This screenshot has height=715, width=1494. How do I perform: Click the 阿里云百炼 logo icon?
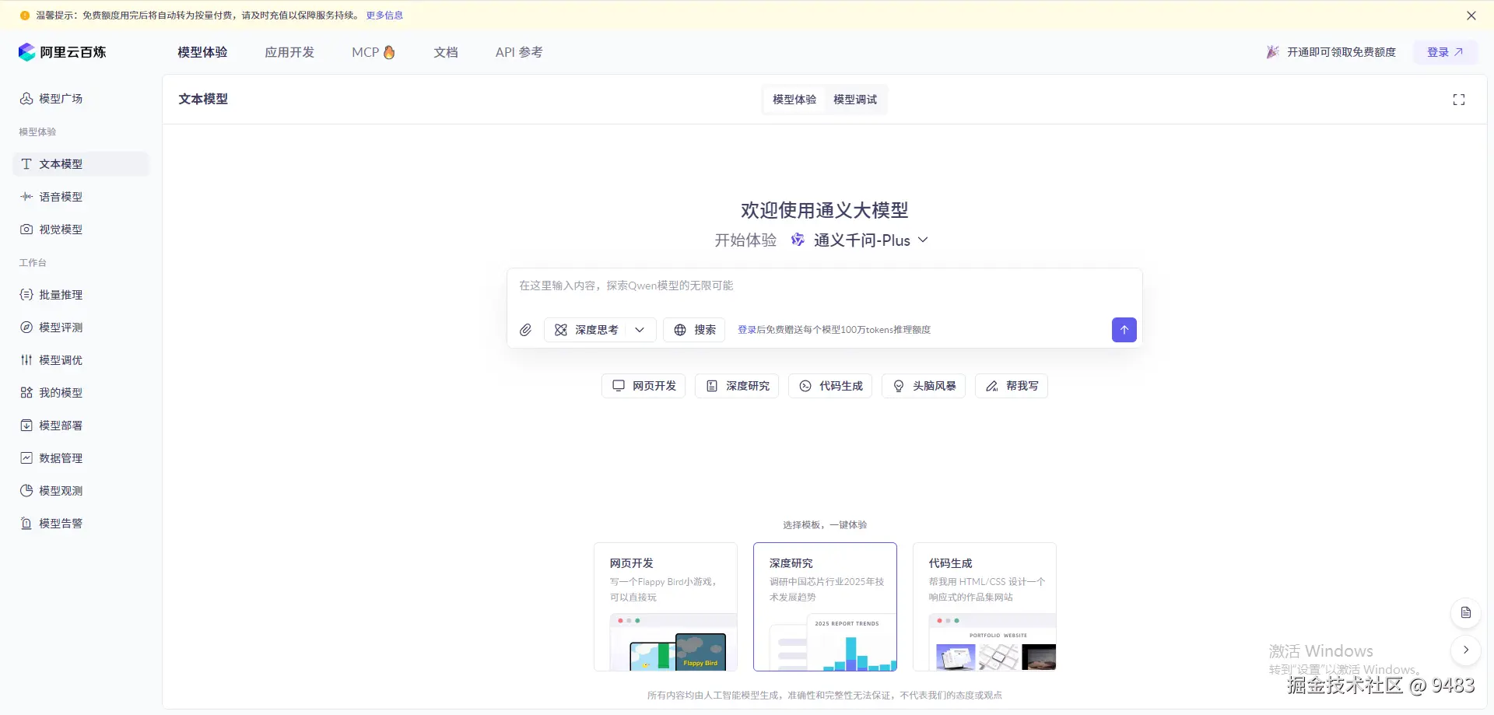coord(27,52)
